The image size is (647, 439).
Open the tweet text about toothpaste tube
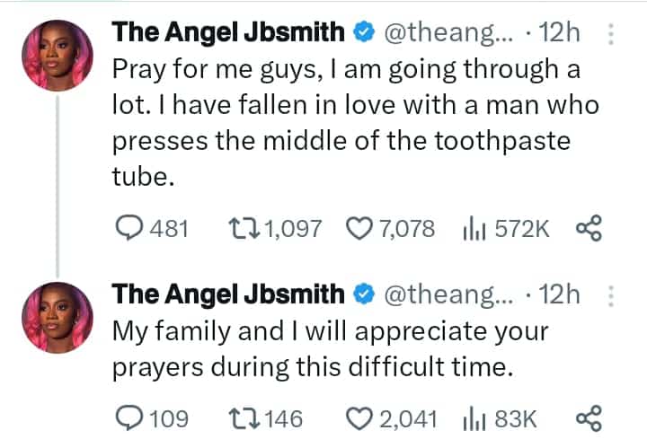(350, 122)
